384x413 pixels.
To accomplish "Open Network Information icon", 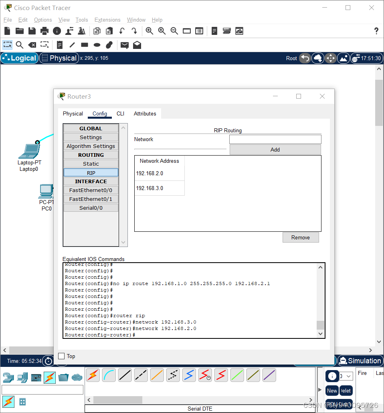I will click(57, 31).
